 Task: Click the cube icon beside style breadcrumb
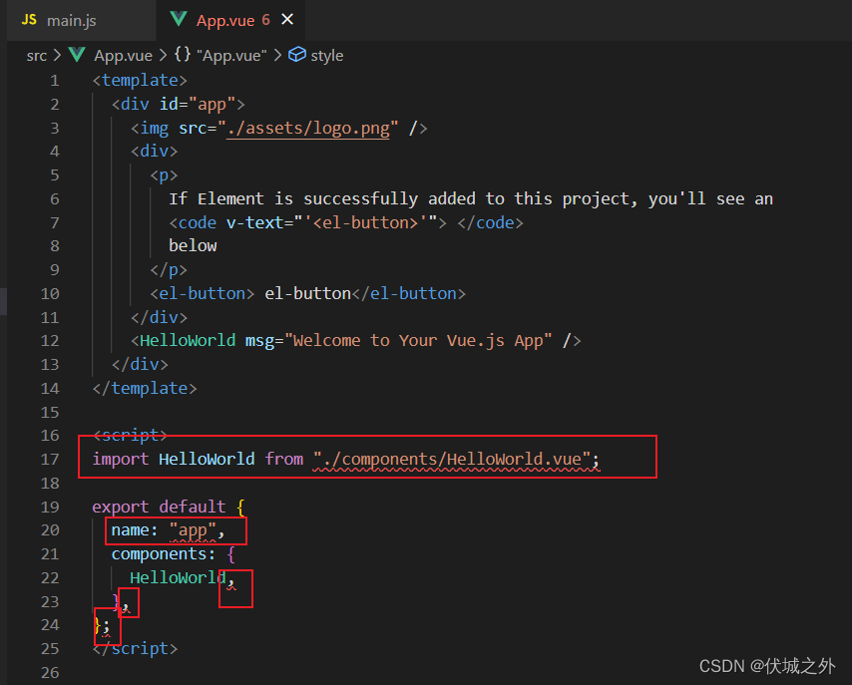(x=296, y=54)
